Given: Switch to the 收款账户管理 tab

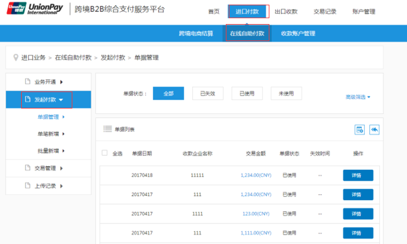Looking at the screenshot, I should [298, 33].
